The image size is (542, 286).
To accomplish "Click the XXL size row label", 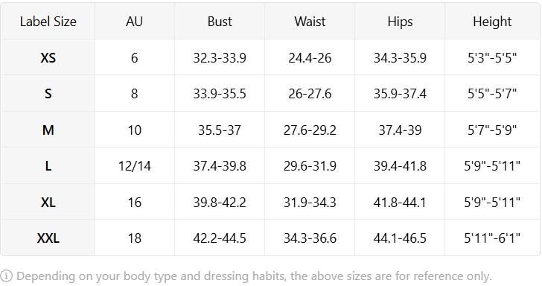I will 48,238.
